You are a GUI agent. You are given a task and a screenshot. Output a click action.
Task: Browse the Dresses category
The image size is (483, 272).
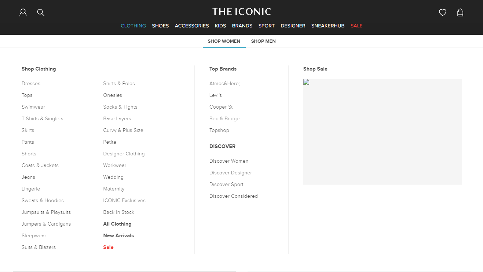tap(31, 83)
